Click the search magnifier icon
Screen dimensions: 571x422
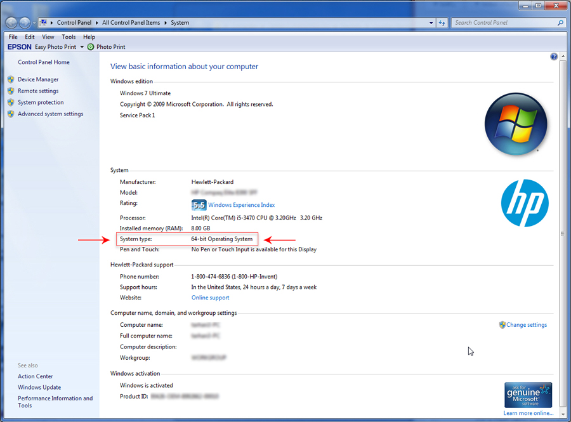coord(560,23)
